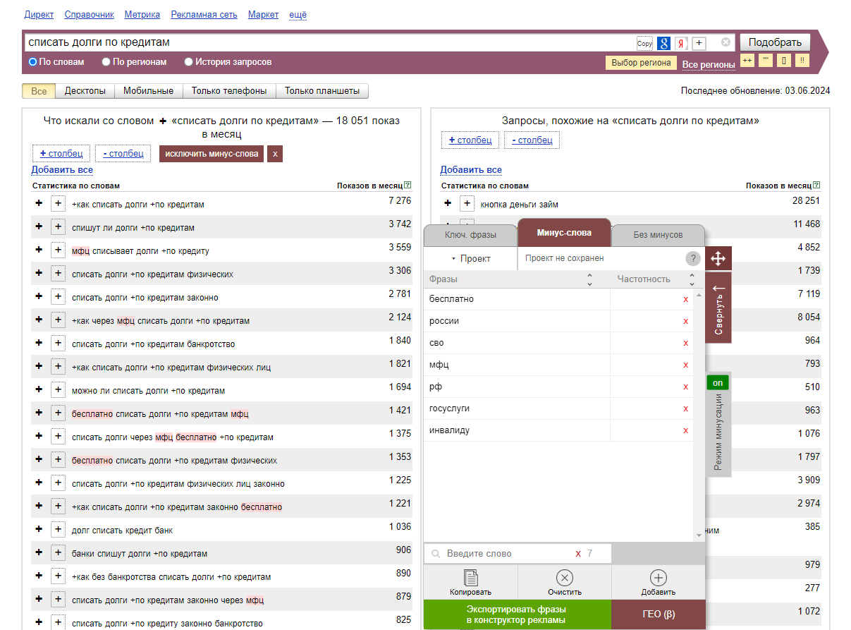
Task: Remove 'госуслуги' from minus-words list
Action: 685,408
